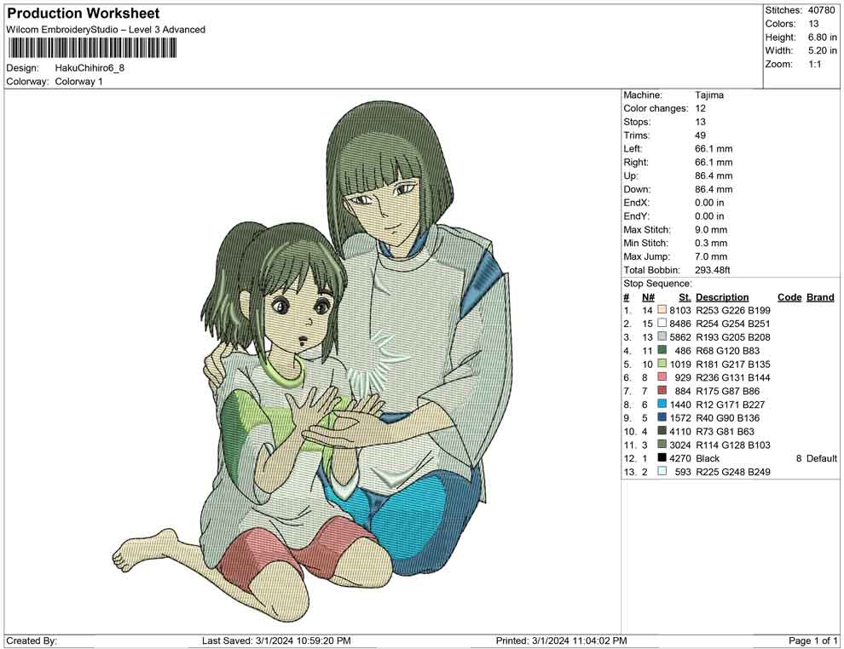Click the Brand column header

(819, 296)
